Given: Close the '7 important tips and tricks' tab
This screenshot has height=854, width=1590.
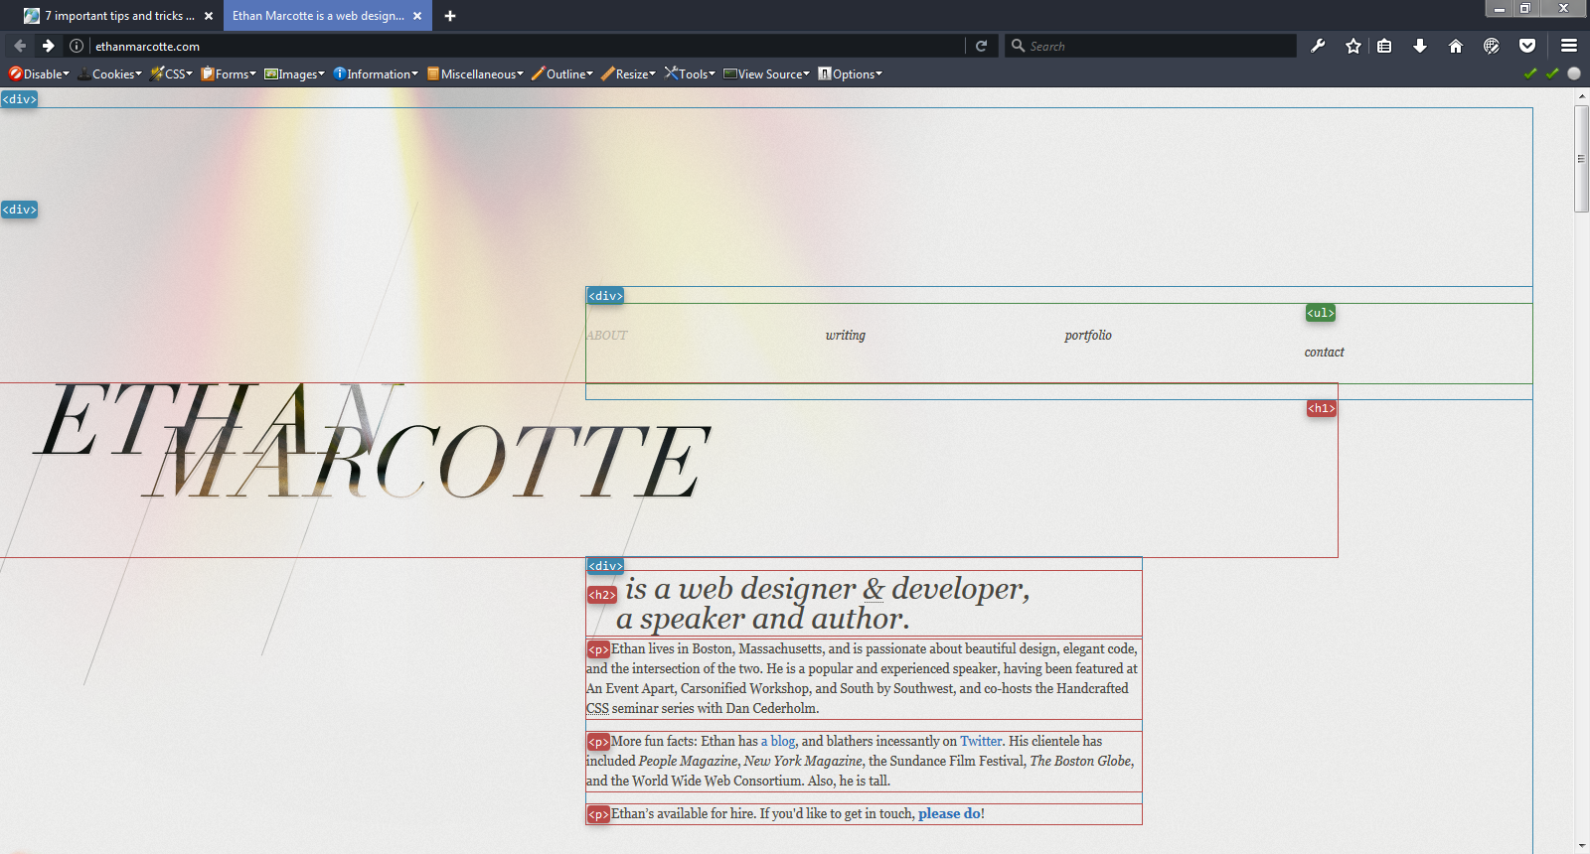Looking at the screenshot, I should point(209,16).
